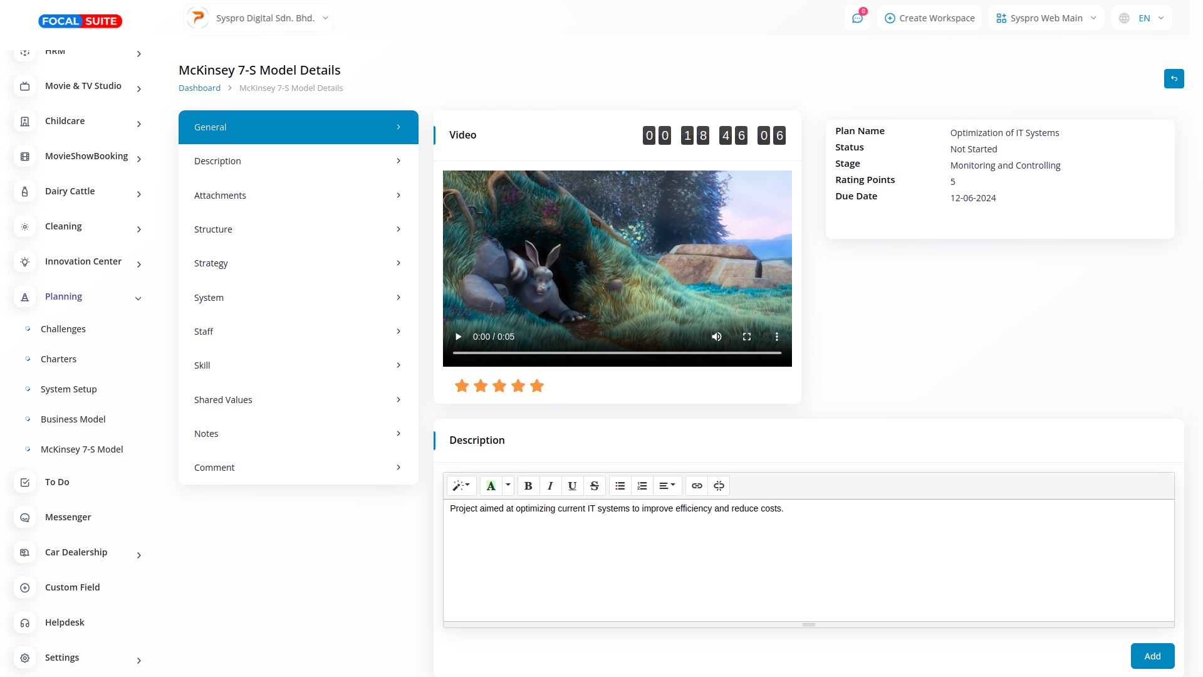1203x677 pixels.
Task: Toggle underline formatting in editor
Action: (572, 486)
